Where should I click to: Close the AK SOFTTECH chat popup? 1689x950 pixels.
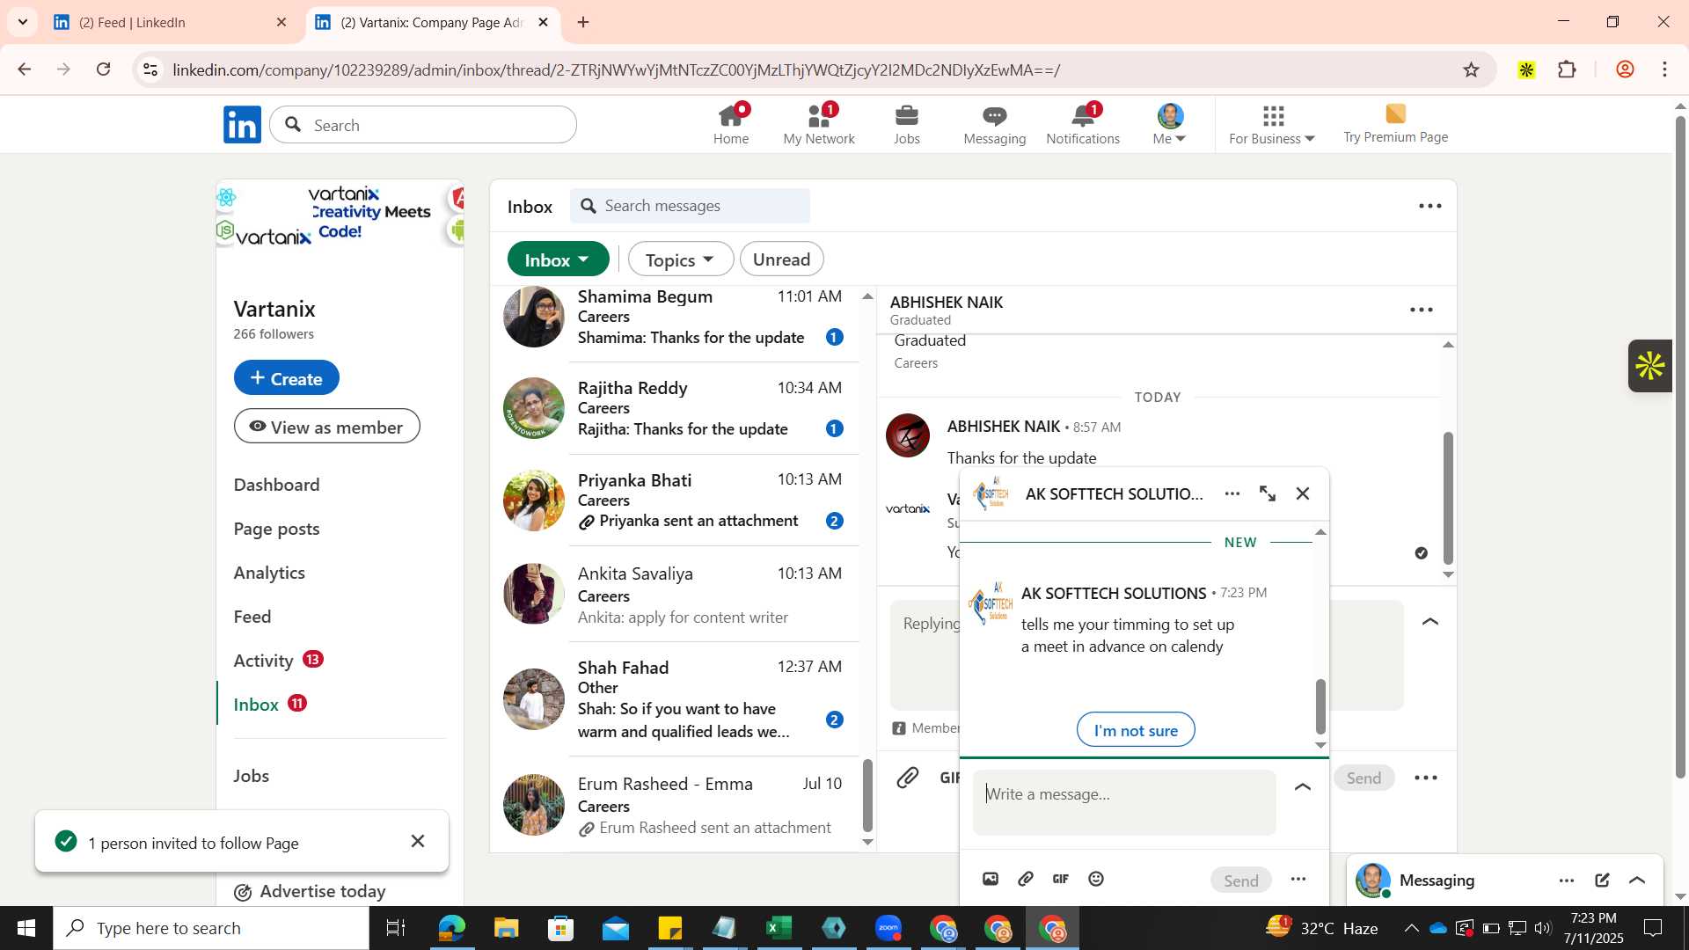coord(1303,493)
